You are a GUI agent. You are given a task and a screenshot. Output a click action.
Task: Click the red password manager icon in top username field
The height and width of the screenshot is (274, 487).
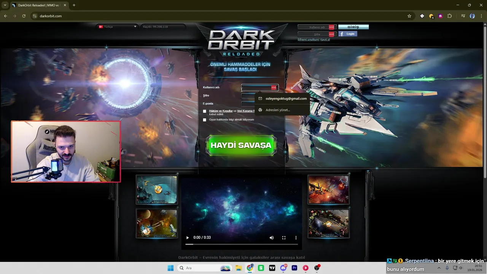pyautogui.click(x=331, y=27)
